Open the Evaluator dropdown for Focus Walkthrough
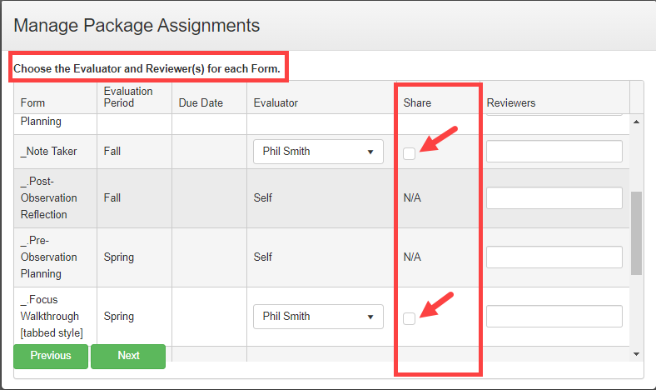Image resolution: width=656 pixels, height=390 pixels. [x=318, y=317]
